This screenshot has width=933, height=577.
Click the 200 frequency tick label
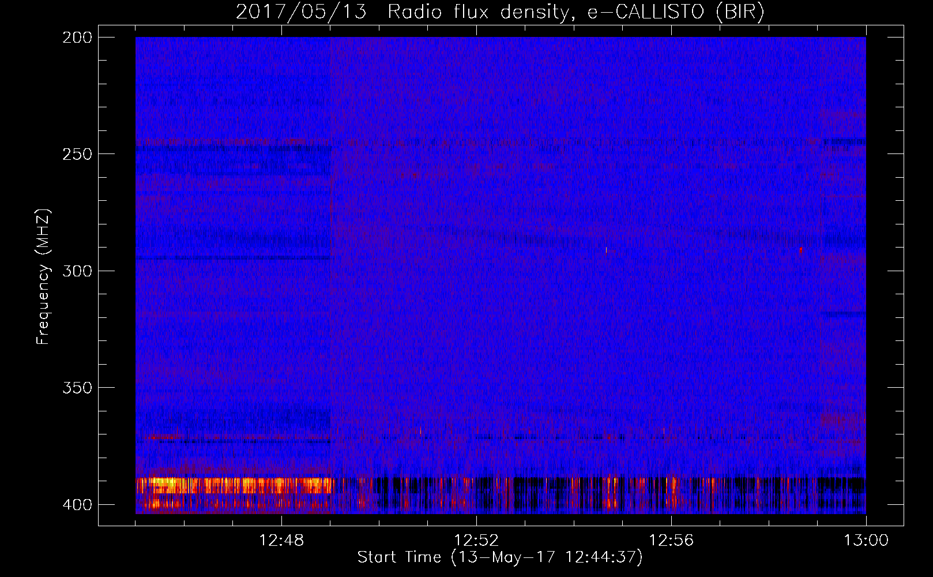[77, 38]
